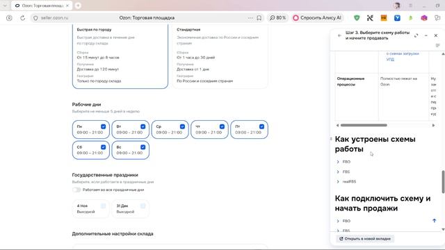Expand FBO under how to connect scheme

(343, 221)
